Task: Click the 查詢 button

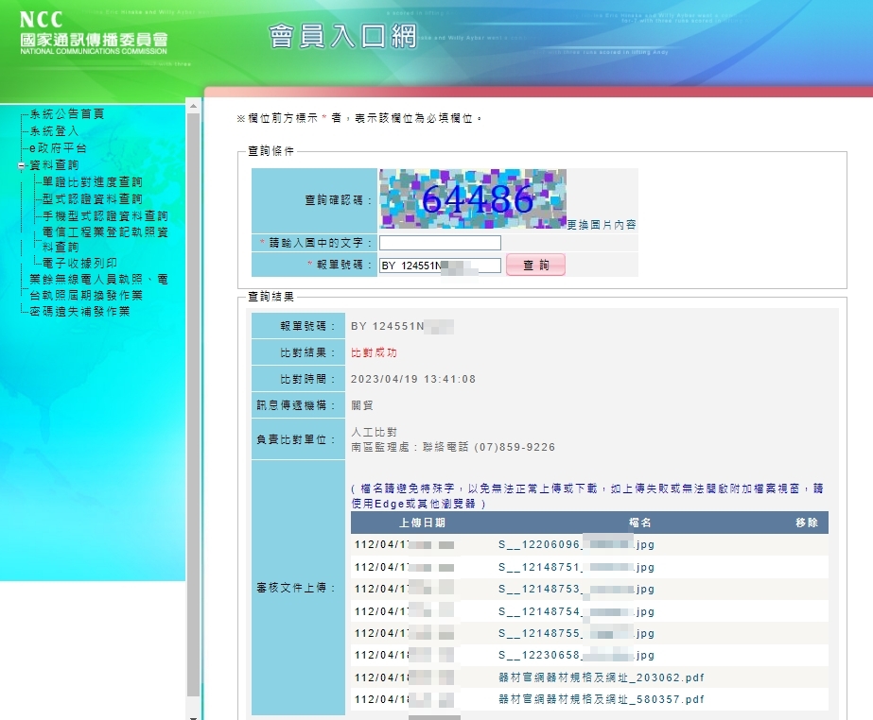Action: point(535,265)
